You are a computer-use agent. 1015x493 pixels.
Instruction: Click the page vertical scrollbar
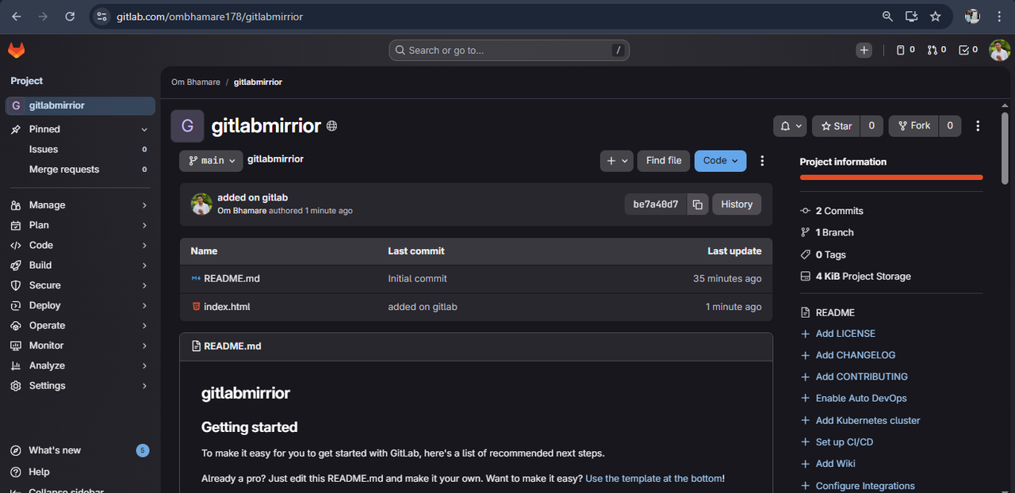pyautogui.click(x=1005, y=148)
